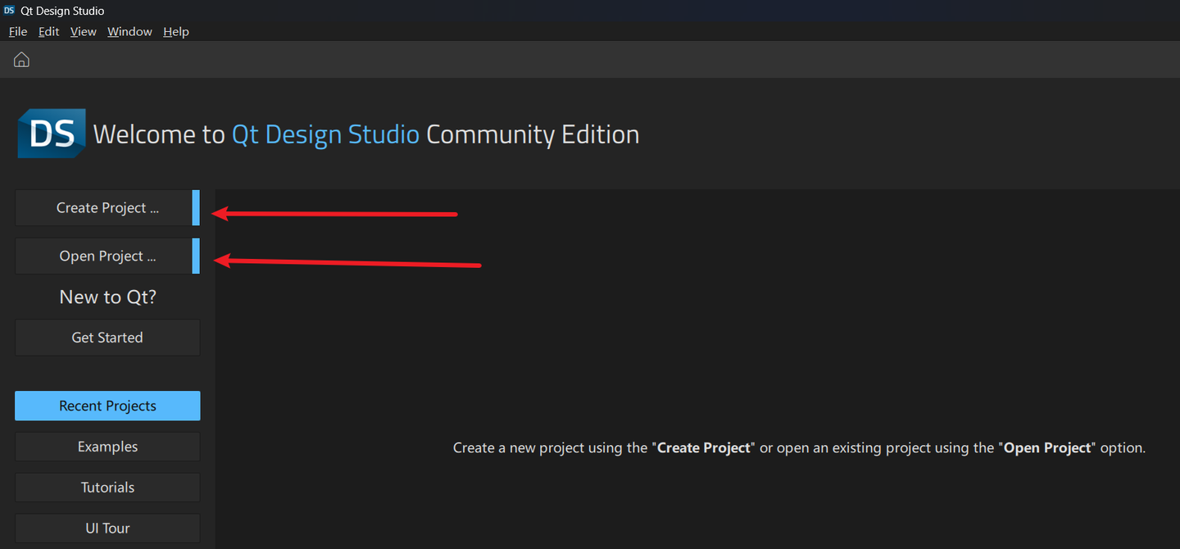
Task: Click the blue bar beside Open Project
Action: point(196,256)
